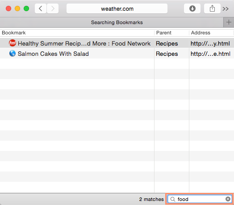Show downloads with the download arrow icon
Viewport: 234px width, 205px height.
[192, 8]
